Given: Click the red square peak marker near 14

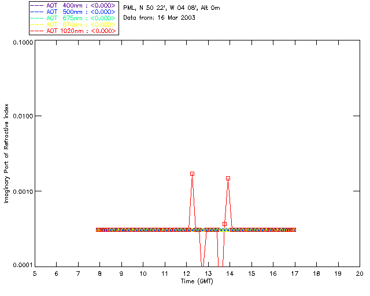Looking at the screenshot, I should tap(228, 179).
